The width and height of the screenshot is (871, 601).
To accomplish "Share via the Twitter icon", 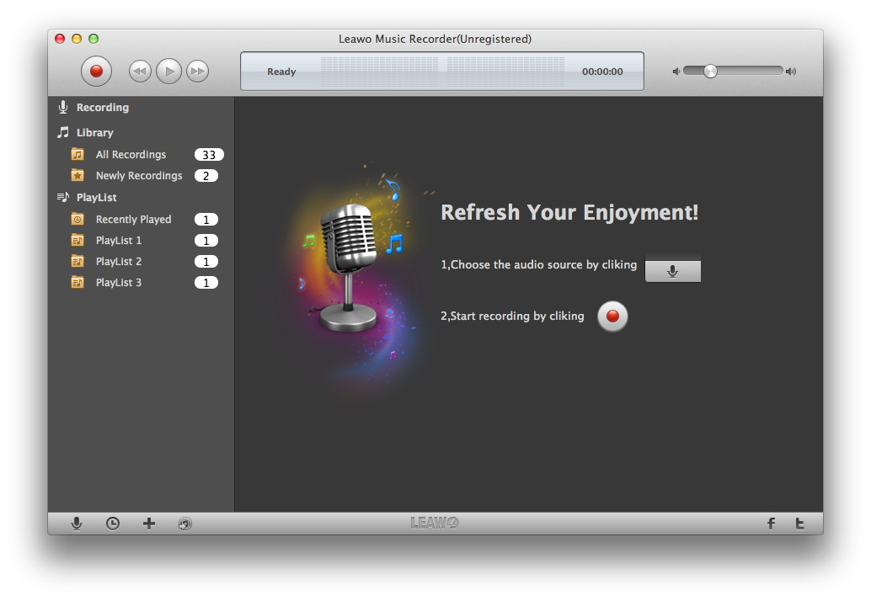I will (799, 524).
